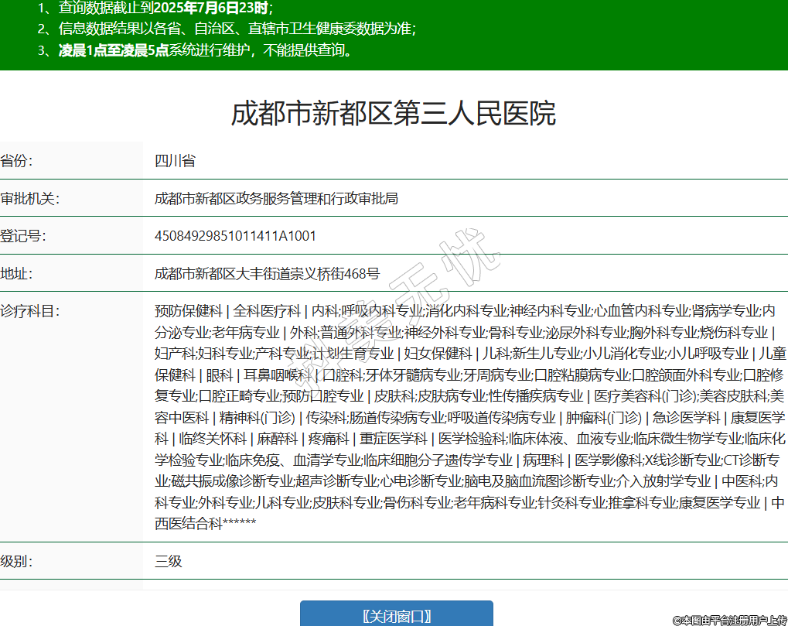Select the 级别 row label
The height and width of the screenshot is (626, 788).
coord(17,561)
